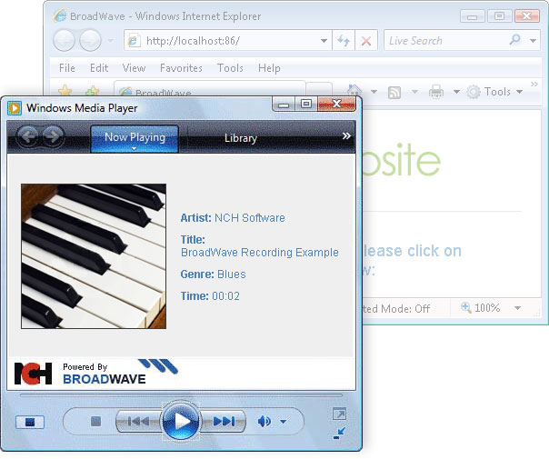Viewport: 549px width, 459px height.
Task: Click the printer icon
Action: 436,92
